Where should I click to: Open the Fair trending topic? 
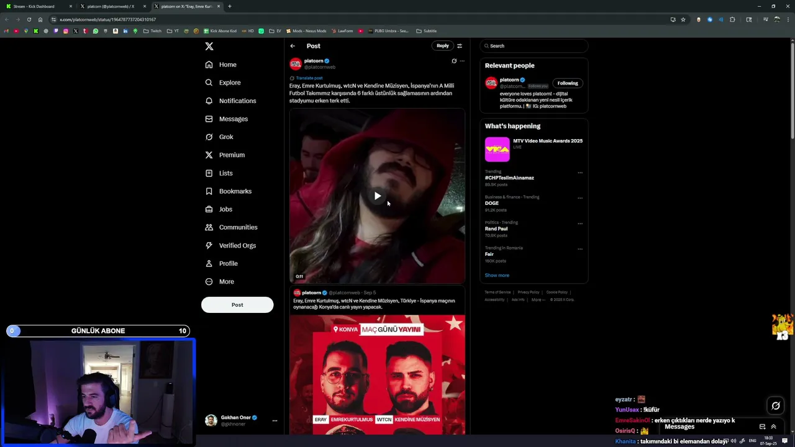(489, 255)
